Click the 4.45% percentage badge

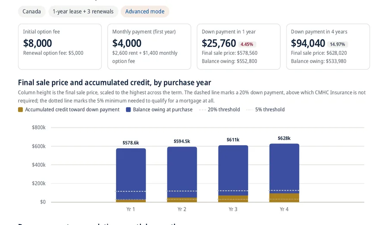coord(247,44)
